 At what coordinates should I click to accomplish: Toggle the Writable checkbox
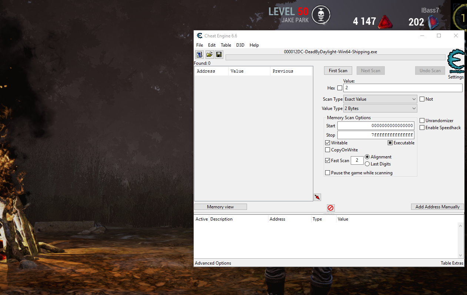coord(328,143)
